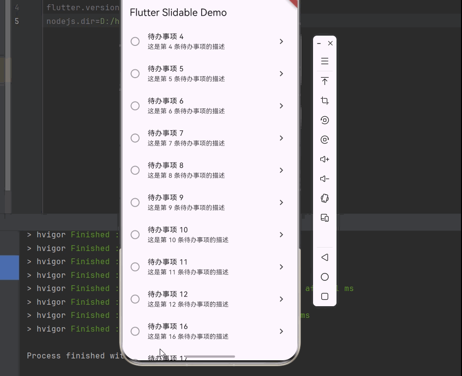
Task: Click the blue highlighted tool window strip
Action: pos(9,268)
